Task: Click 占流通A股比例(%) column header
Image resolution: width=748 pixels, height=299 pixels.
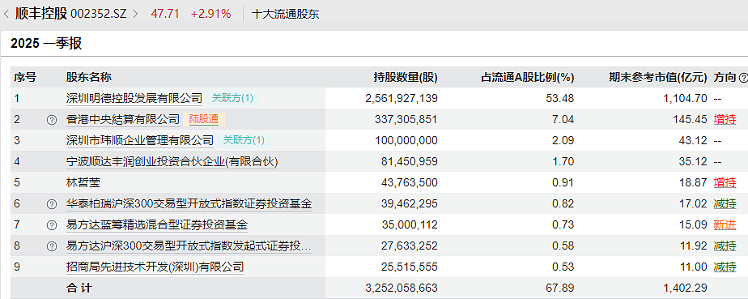Action: coord(528,77)
